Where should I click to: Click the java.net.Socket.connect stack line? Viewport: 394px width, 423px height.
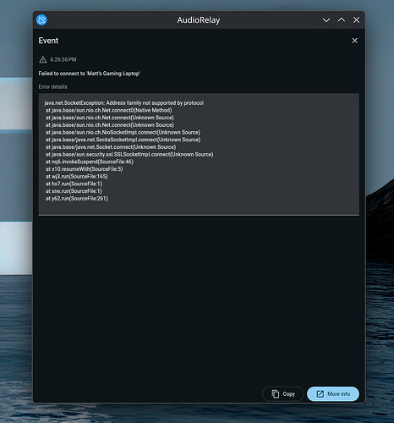tap(111, 147)
